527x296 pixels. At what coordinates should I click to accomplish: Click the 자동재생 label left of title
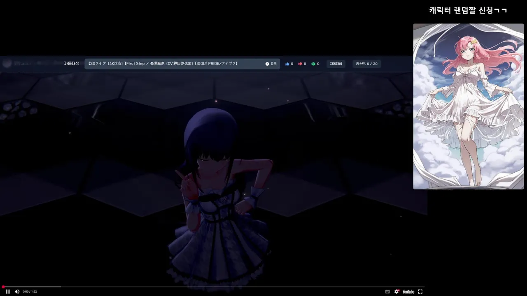pos(72,64)
